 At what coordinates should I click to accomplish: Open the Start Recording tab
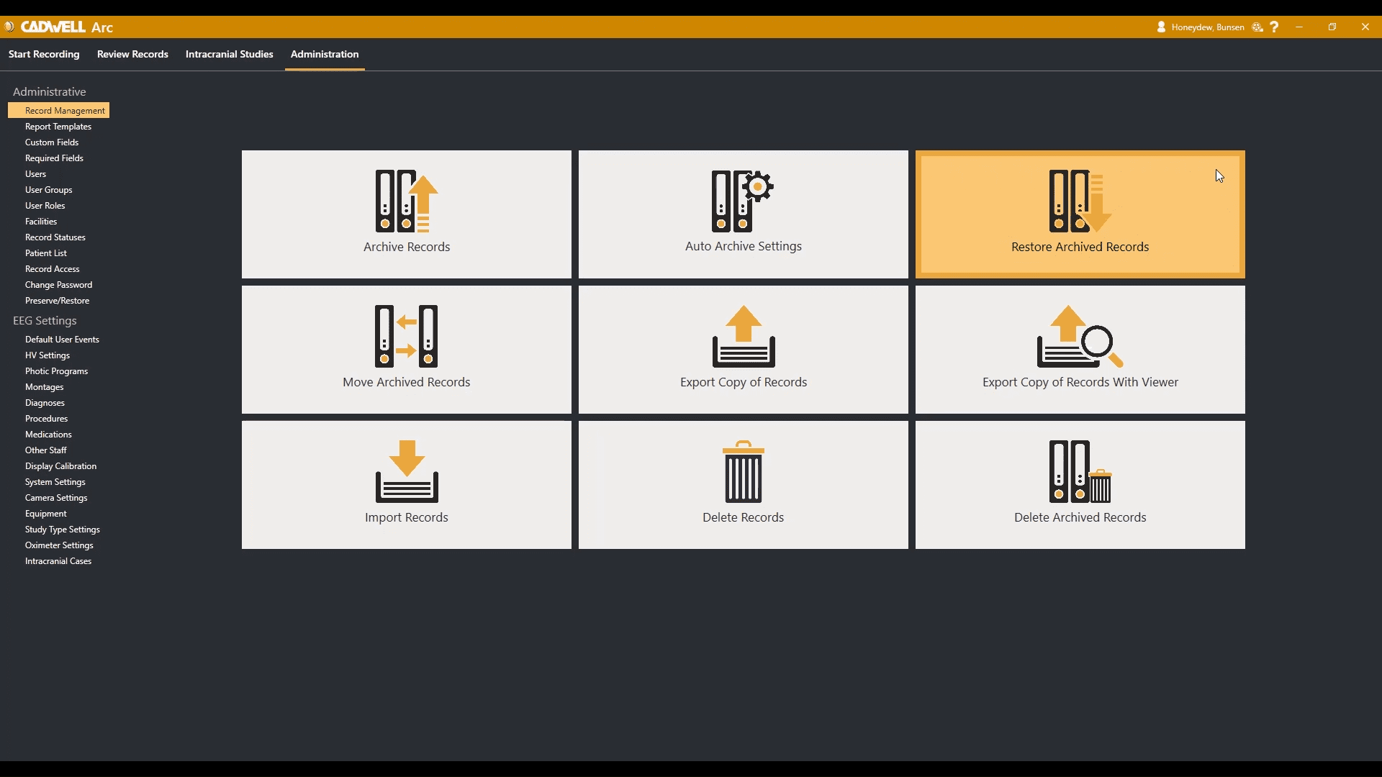(43, 54)
